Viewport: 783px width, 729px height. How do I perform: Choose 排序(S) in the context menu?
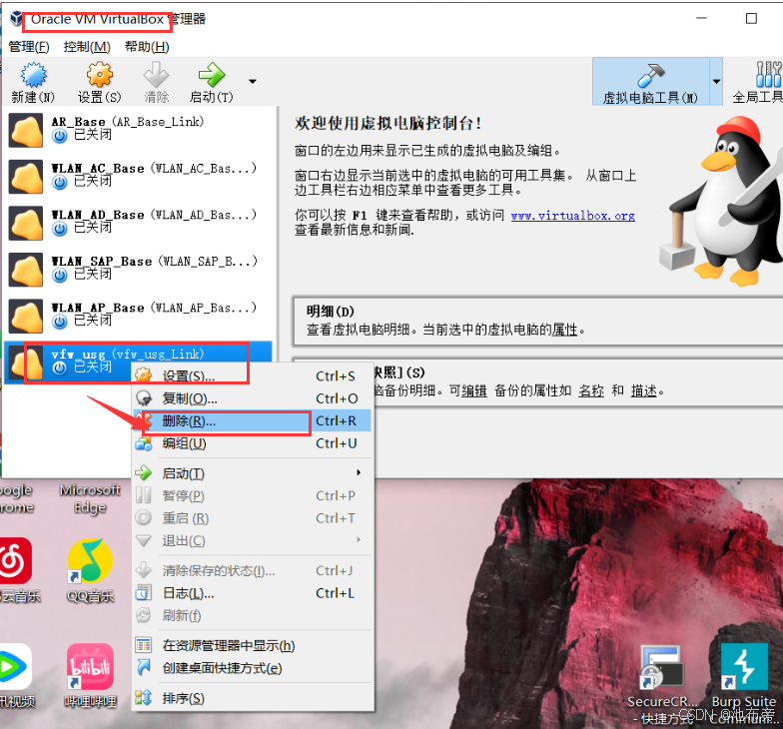tap(252, 698)
